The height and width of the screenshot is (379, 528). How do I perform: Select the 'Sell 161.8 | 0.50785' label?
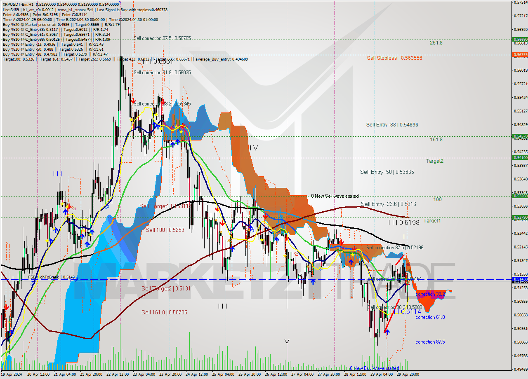[164, 313]
